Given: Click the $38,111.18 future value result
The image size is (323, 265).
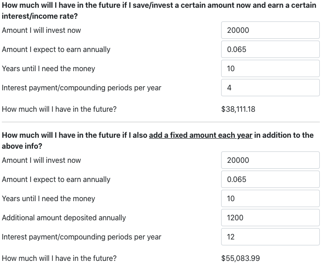Looking at the screenshot, I should (238, 109).
